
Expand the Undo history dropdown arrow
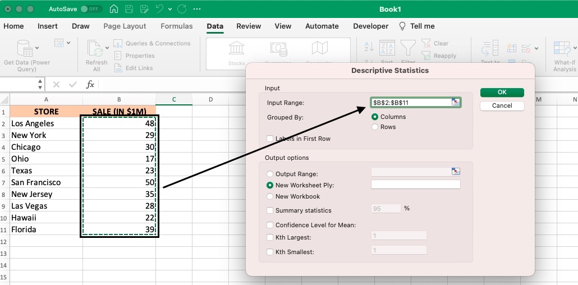click(170, 10)
